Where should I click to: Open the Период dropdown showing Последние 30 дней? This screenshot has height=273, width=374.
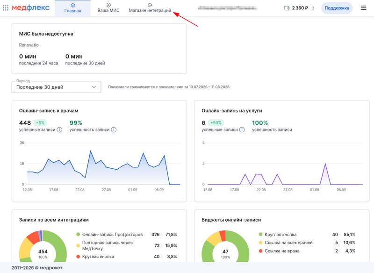[56, 87]
